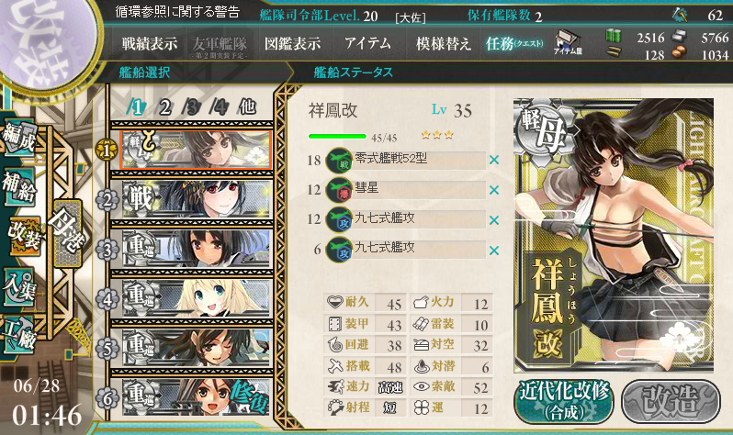Remove the 6-slot 九七式艦攻 with X
This screenshot has width=733, height=435.
point(493,251)
